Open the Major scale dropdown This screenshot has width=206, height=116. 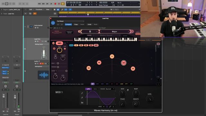[x=115, y=32]
